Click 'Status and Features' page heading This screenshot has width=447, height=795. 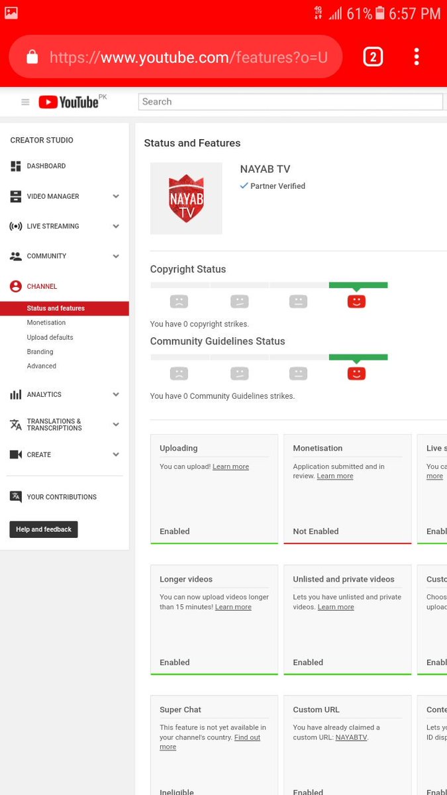point(192,143)
